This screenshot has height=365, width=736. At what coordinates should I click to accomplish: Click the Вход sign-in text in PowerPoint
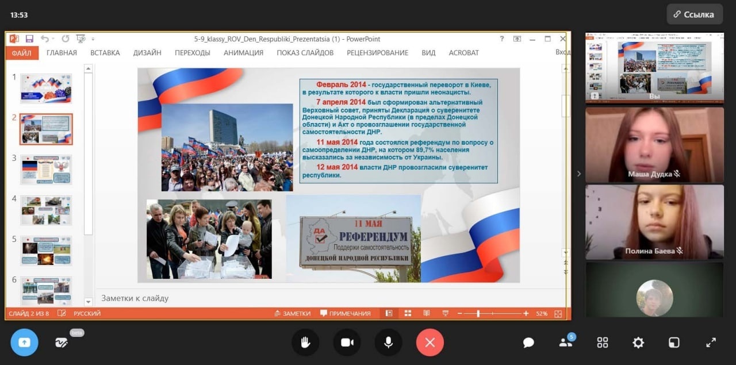pyautogui.click(x=563, y=53)
